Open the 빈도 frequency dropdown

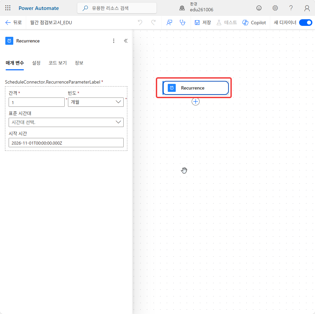click(x=95, y=102)
